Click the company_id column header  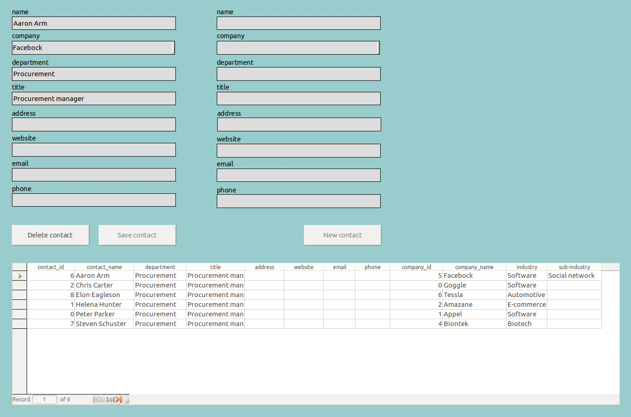coord(417,267)
